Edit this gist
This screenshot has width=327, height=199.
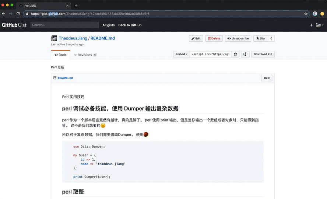(196, 38)
